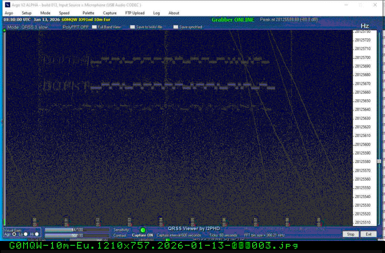Choose the Hi visual gain option
The image size is (385, 253).
pos(38,234)
